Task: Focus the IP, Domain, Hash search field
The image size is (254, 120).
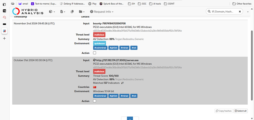Action: pos(224,12)
